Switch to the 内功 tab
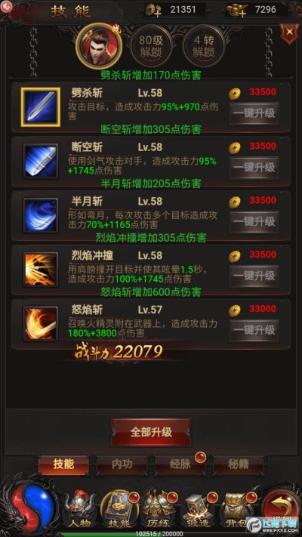This screenshot has height=537, width=302. click(x=122, y=464)
